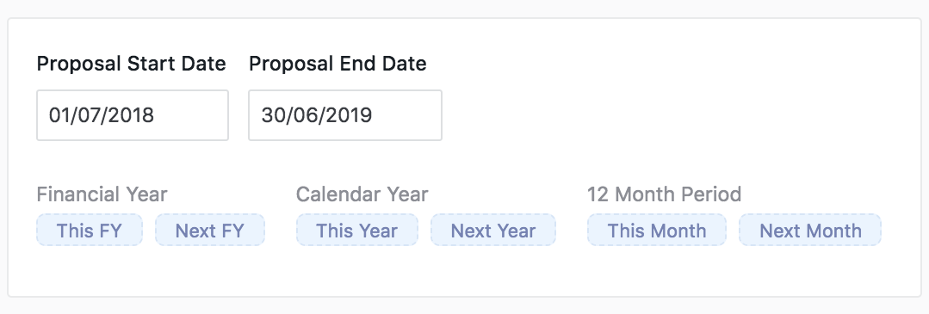Click the Financial Year heading

(102, 194)
